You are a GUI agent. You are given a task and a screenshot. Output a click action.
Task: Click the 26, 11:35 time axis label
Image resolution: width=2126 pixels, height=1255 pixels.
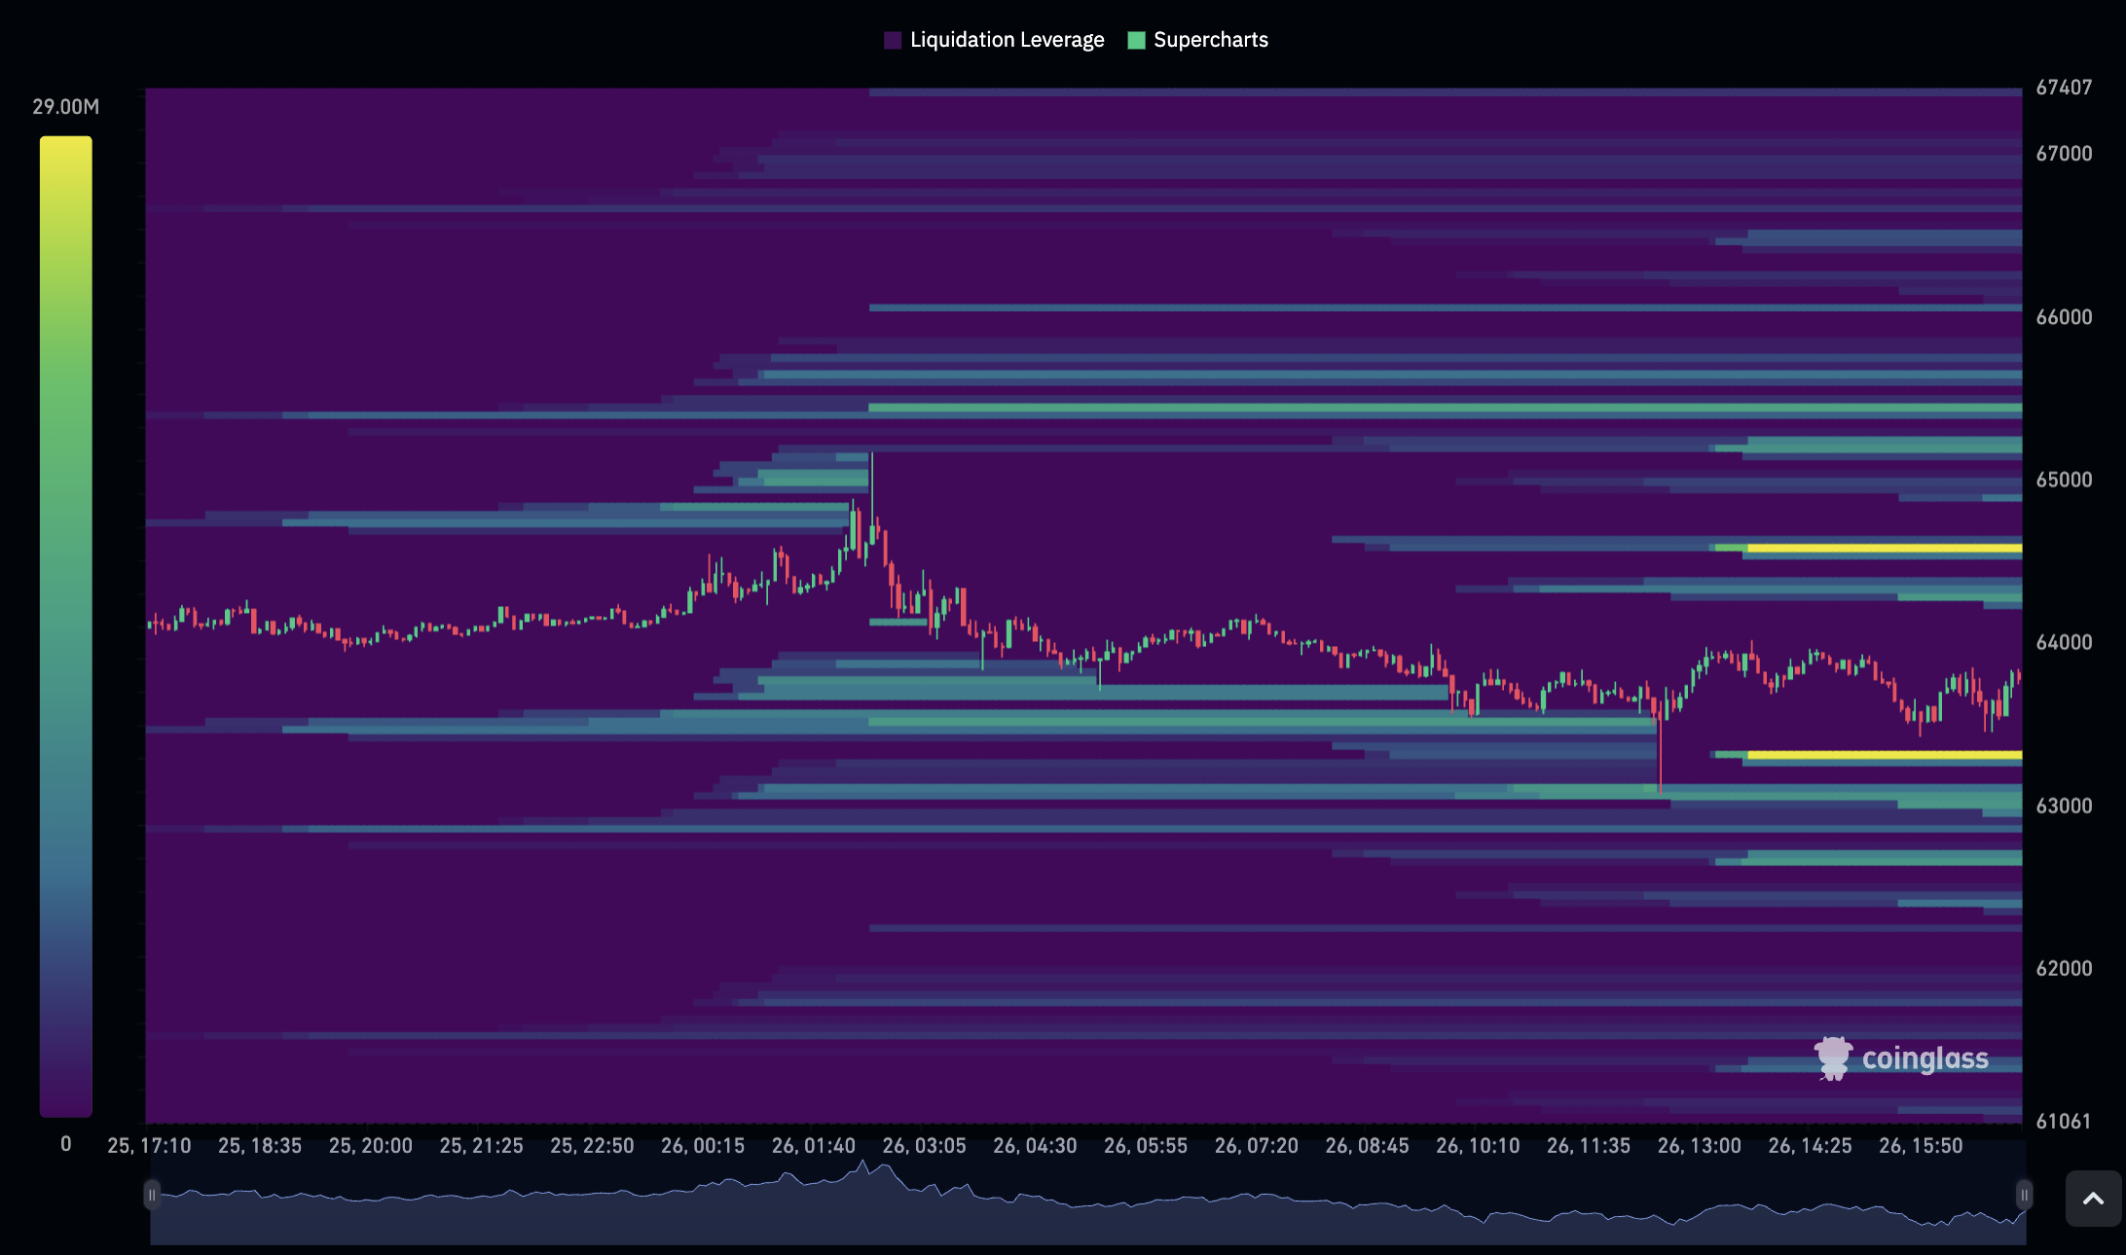coord(1589,1146)
